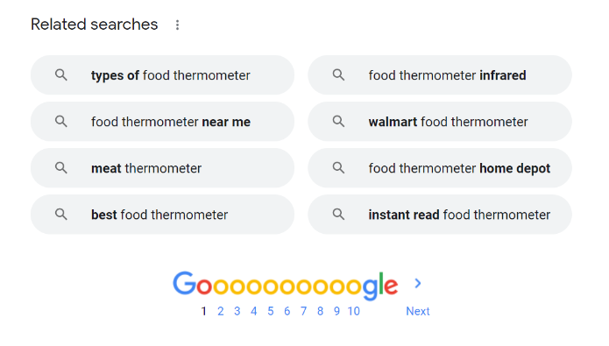609x346 pixels.
Task: Click search icon beside types of food thermometer
Action: point(61,75)
